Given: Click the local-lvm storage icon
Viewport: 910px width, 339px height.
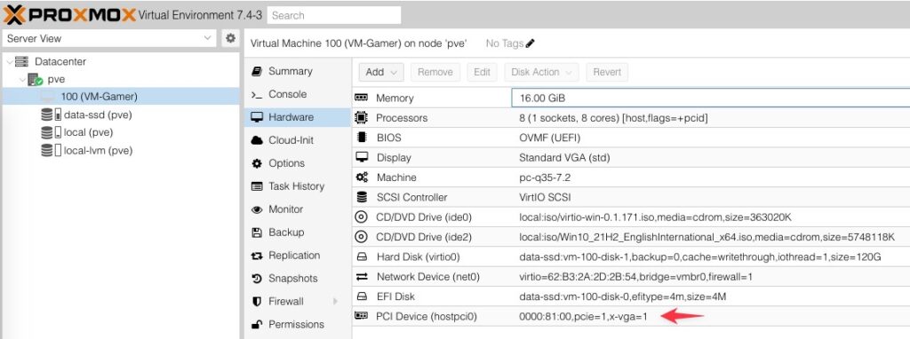Looking at the screenshot, I should (x=51, y=151).
